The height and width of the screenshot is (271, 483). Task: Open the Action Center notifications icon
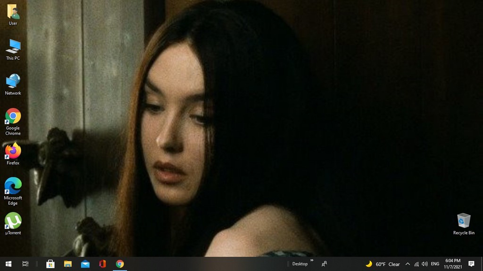pyautogui.click(x=471, y=264)
